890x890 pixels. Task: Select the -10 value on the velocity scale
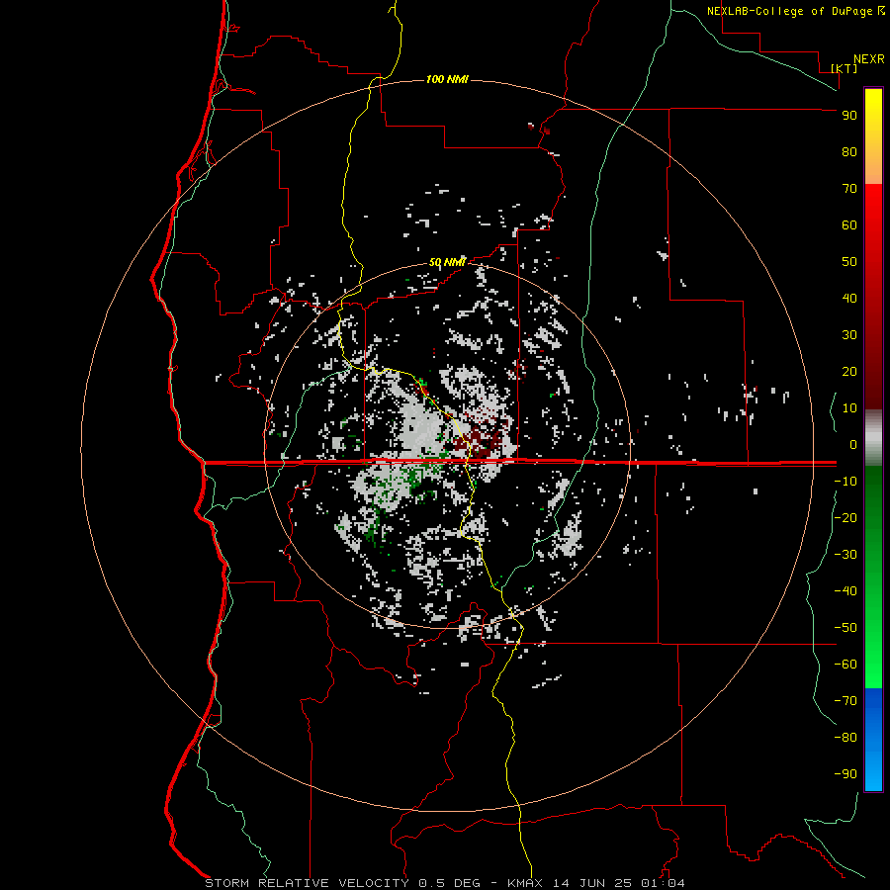[845, 482]
